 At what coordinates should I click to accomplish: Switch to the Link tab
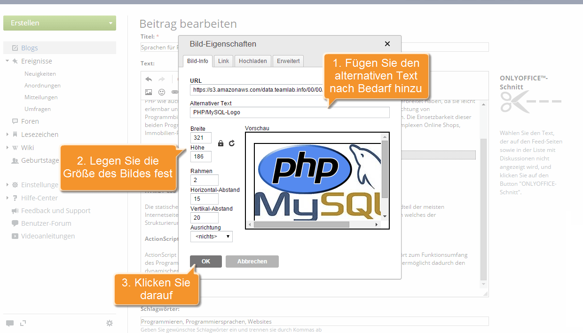[x=224, y=61]
